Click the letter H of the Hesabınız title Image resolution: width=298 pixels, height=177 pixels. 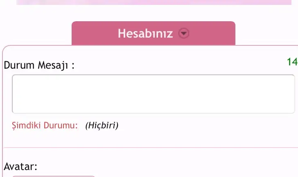[122, 34]
